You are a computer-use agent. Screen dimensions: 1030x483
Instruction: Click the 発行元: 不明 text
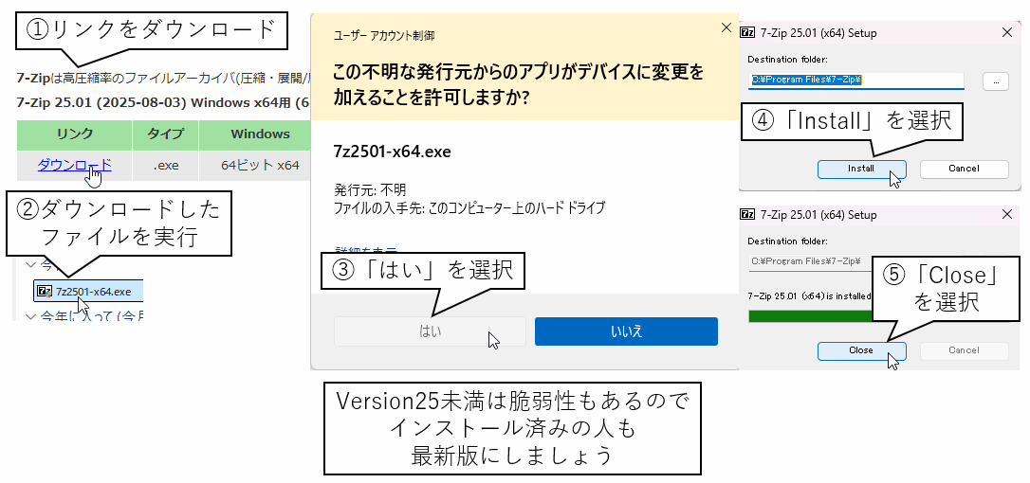pos(370,190)
